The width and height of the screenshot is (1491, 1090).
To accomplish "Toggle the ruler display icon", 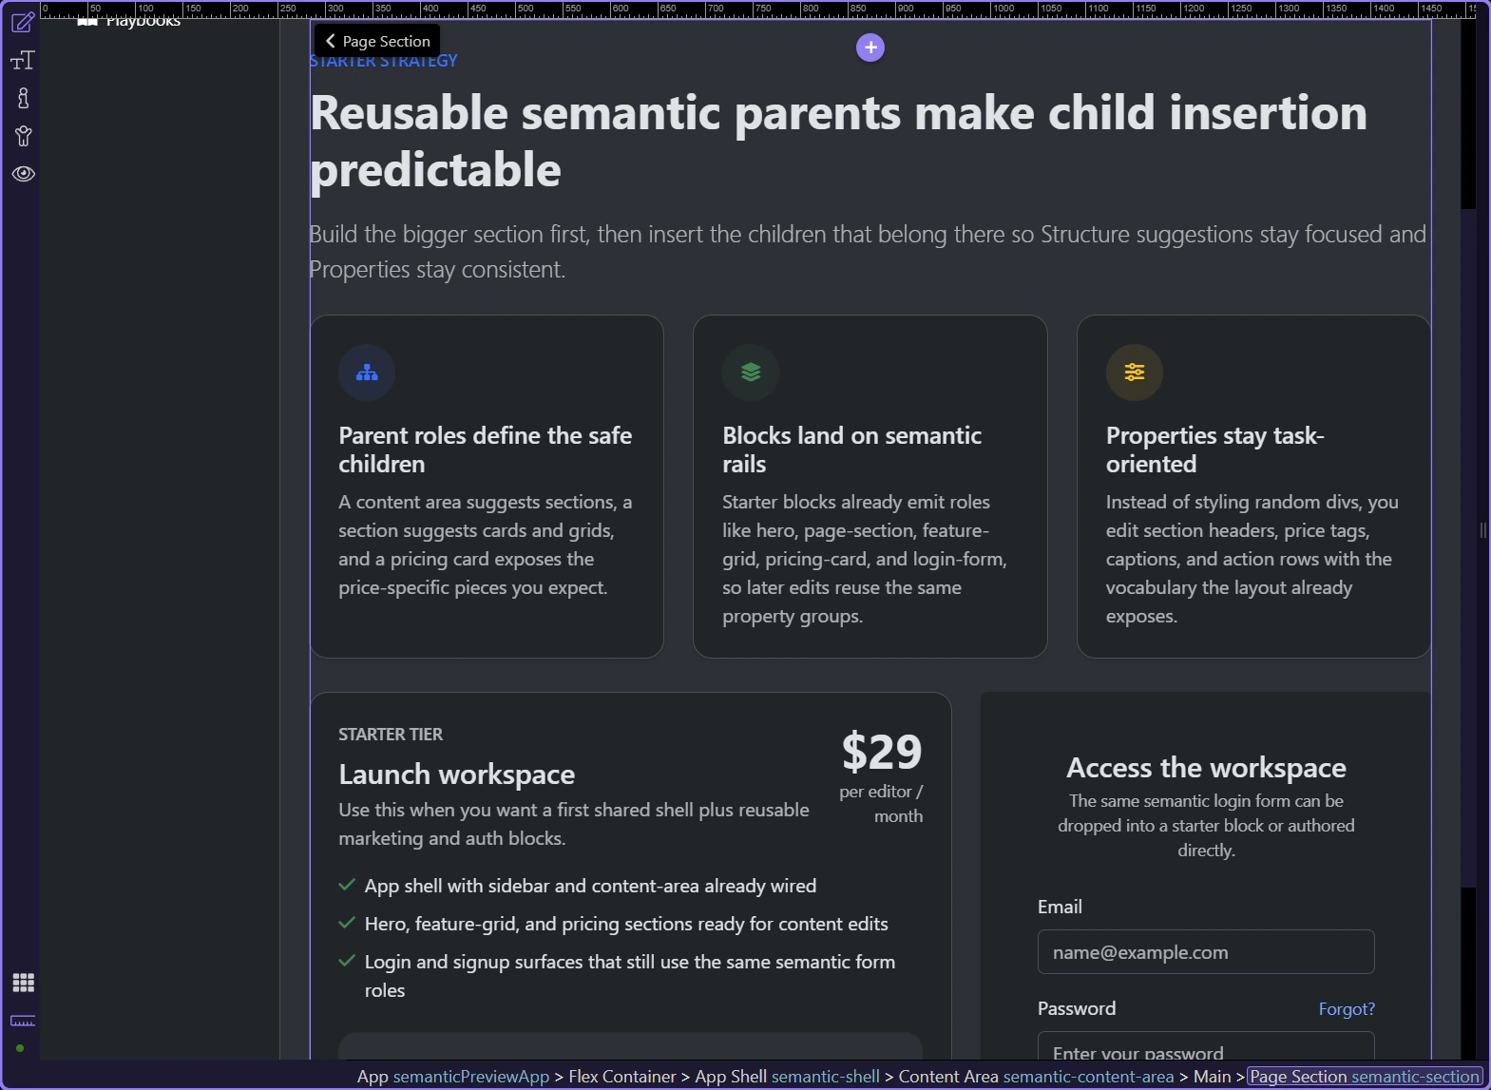I will click(x=23, y=1021).
